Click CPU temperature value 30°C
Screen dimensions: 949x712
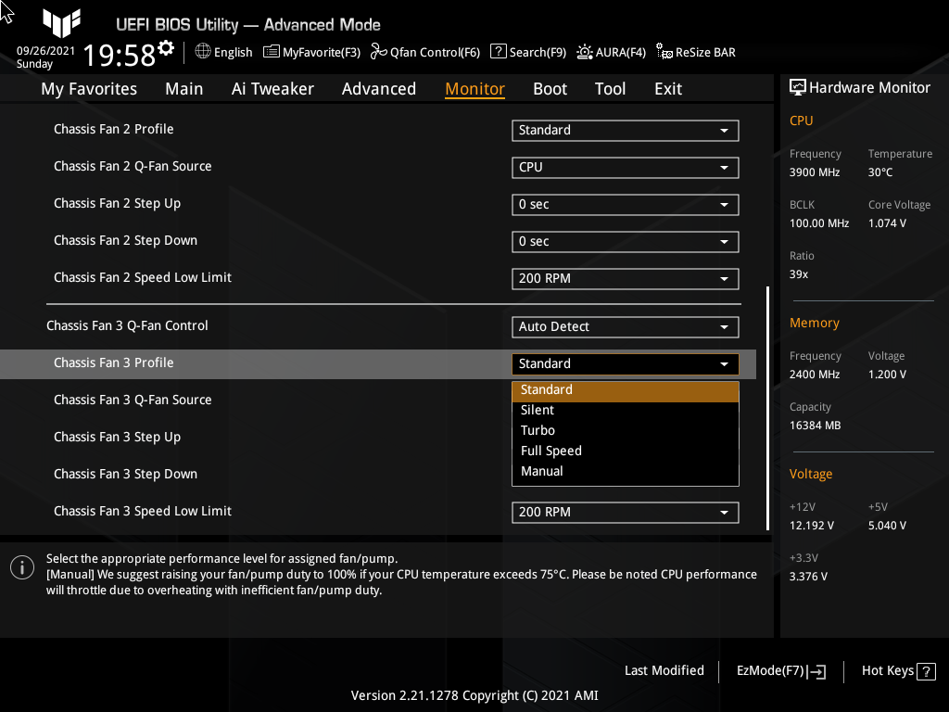click(880, 172)
